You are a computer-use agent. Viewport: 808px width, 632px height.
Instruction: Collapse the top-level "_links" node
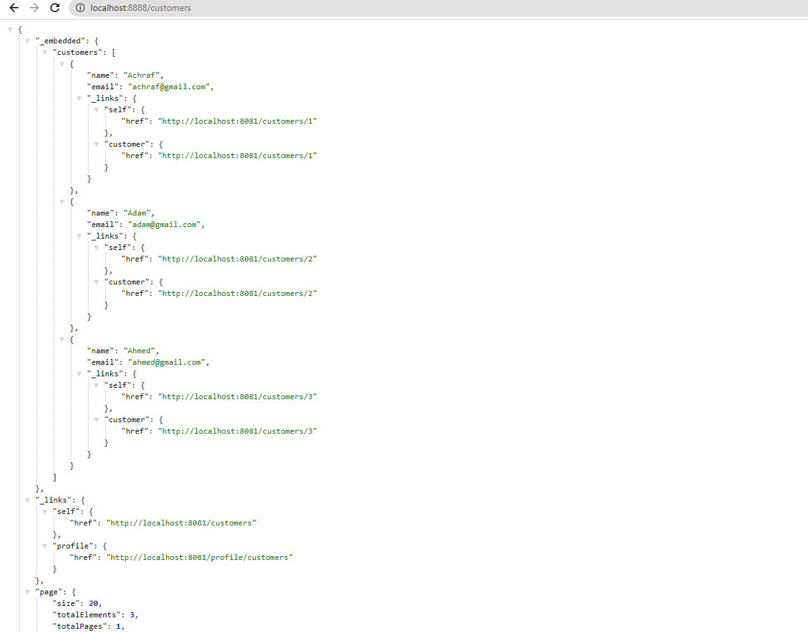click(27, 500)
